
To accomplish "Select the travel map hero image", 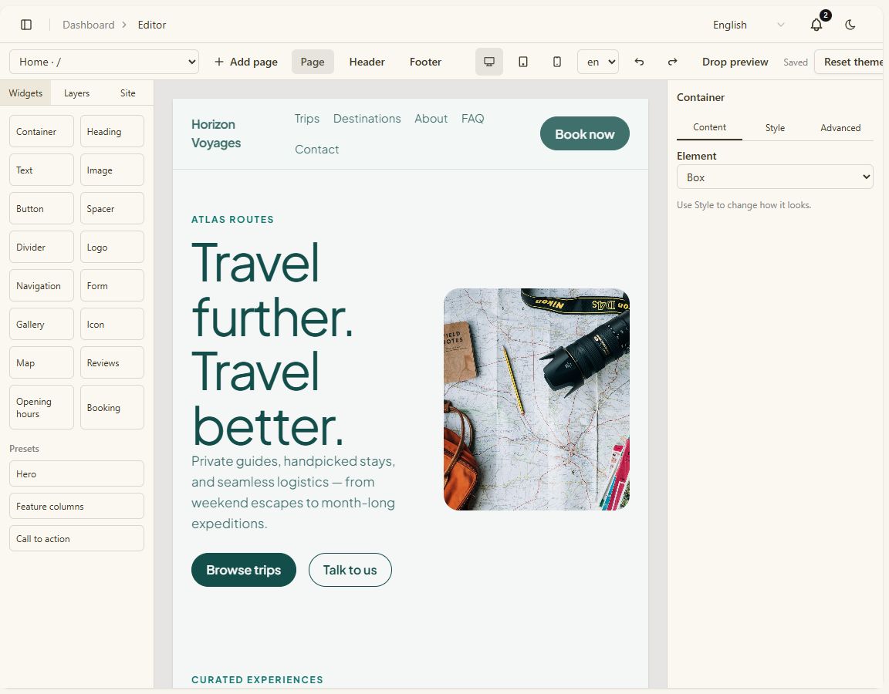I will click(x=536, y=399).
